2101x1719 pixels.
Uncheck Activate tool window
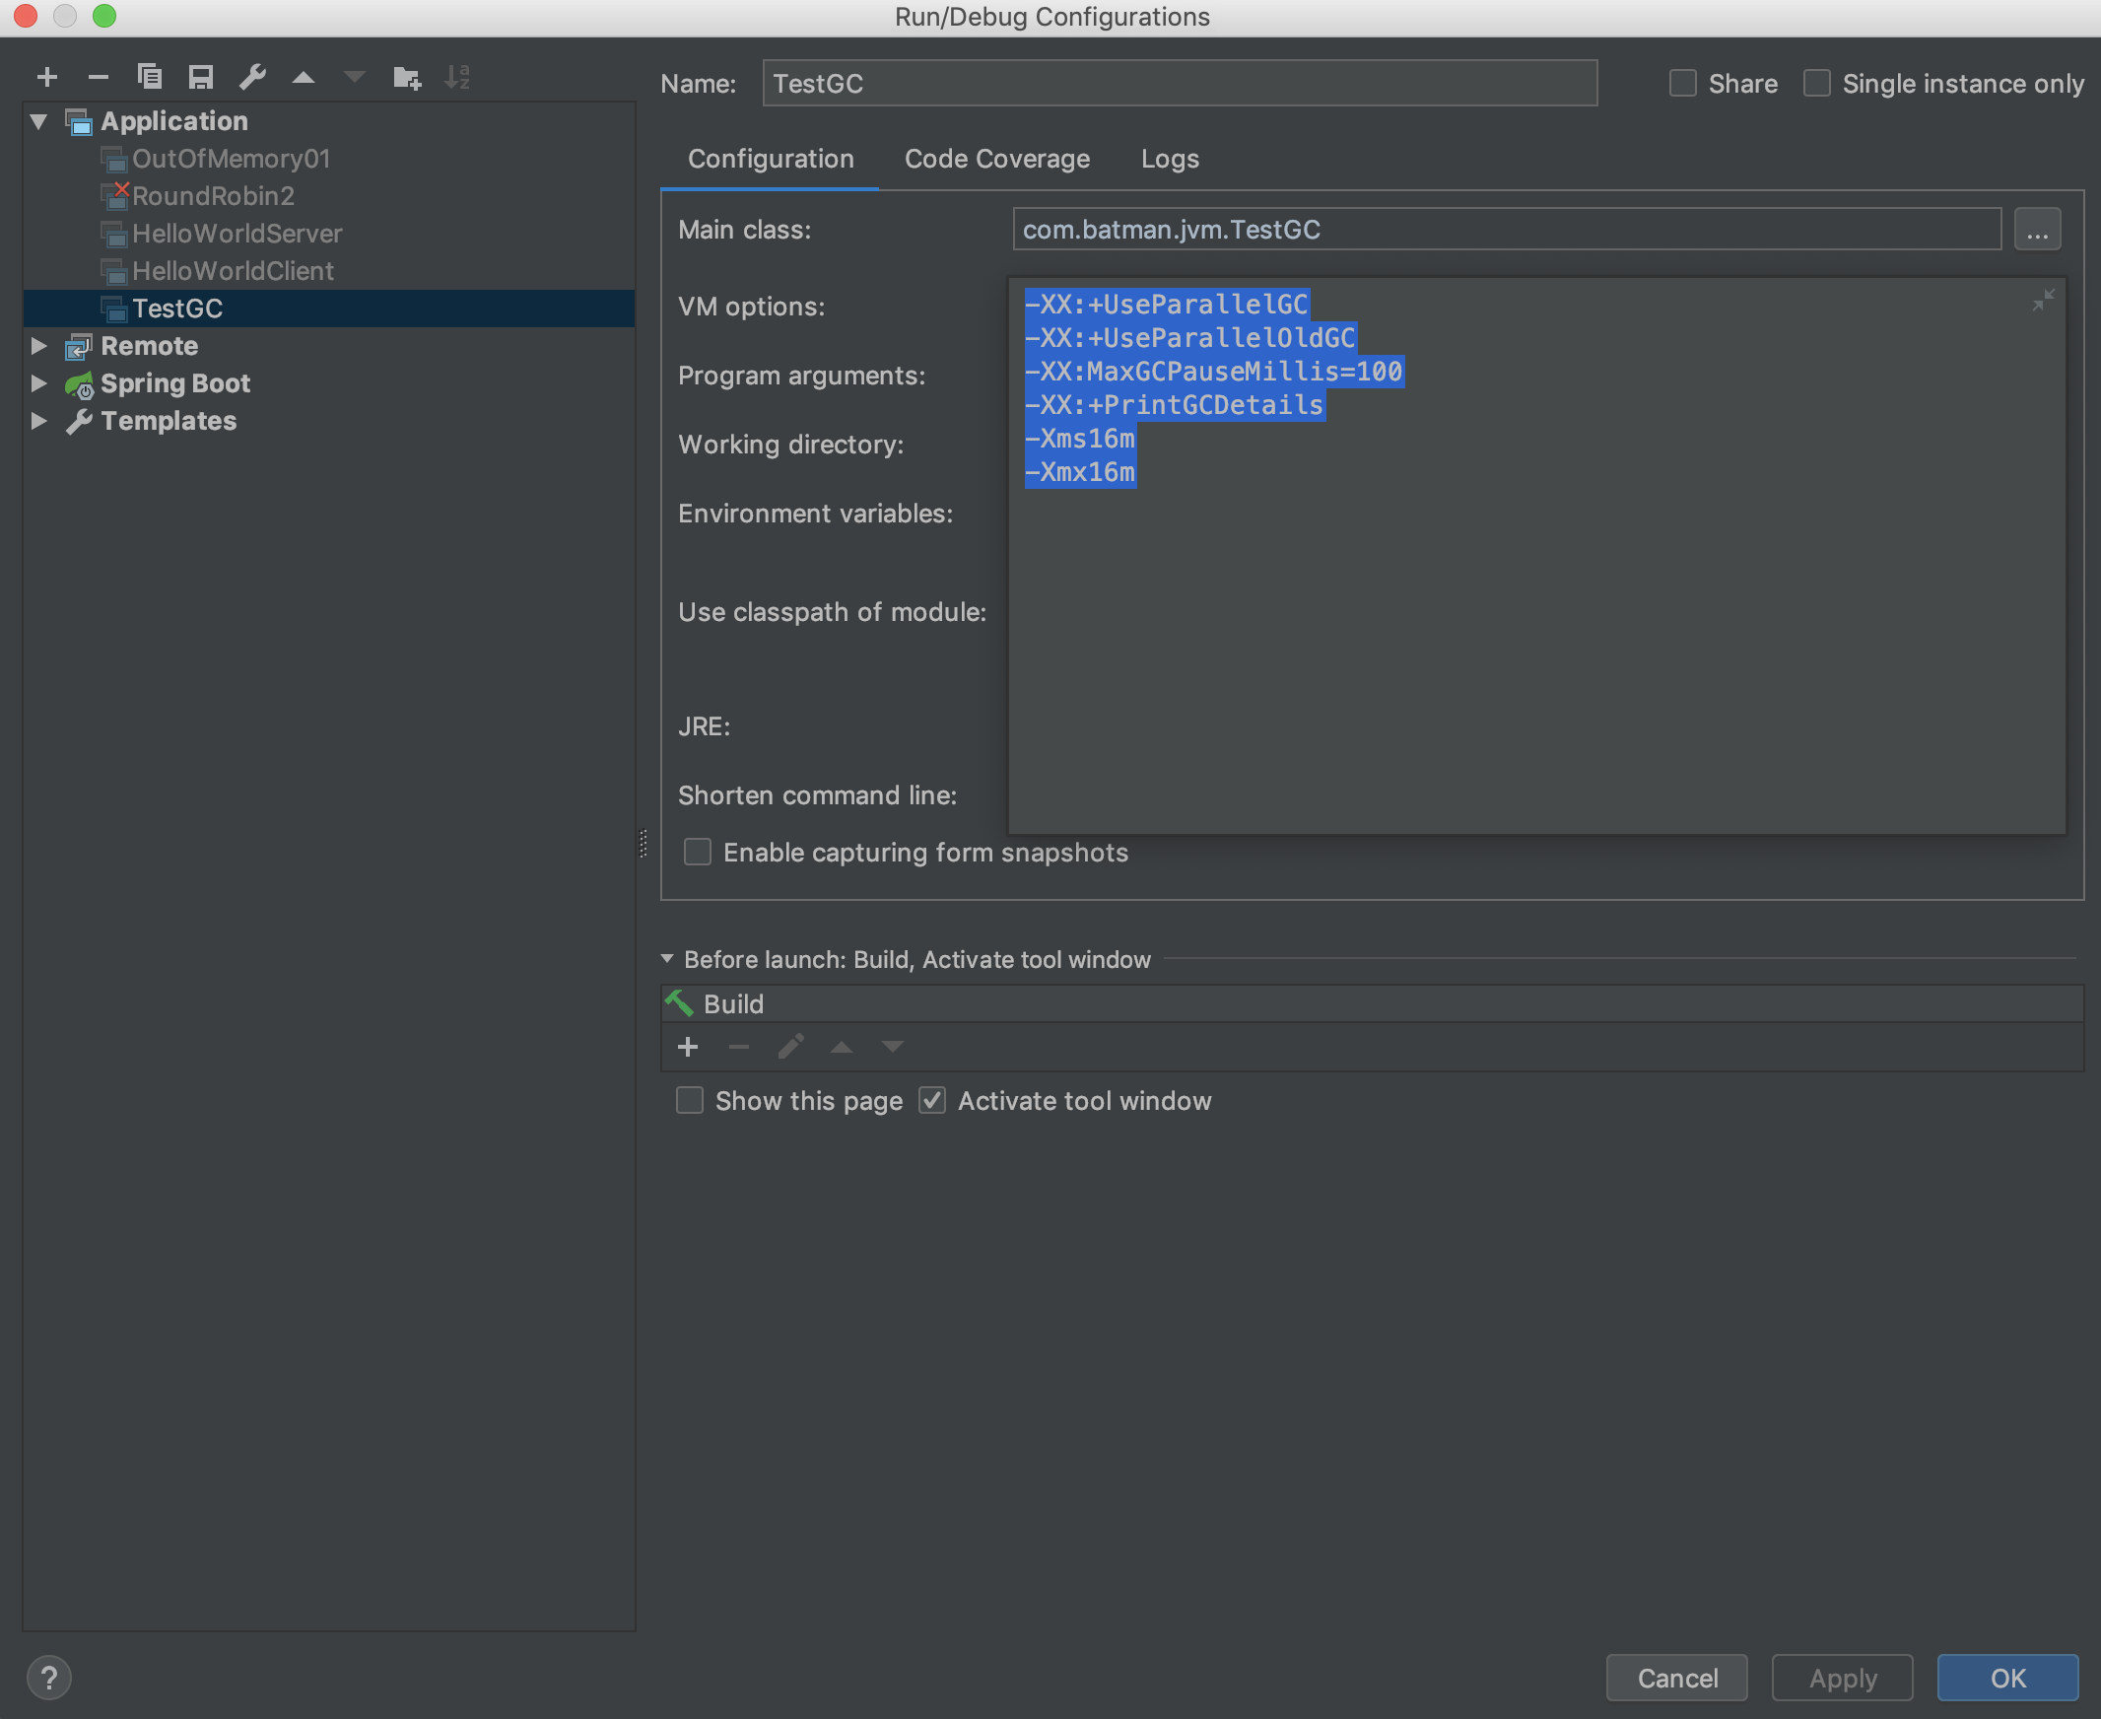click(931, 1100)
